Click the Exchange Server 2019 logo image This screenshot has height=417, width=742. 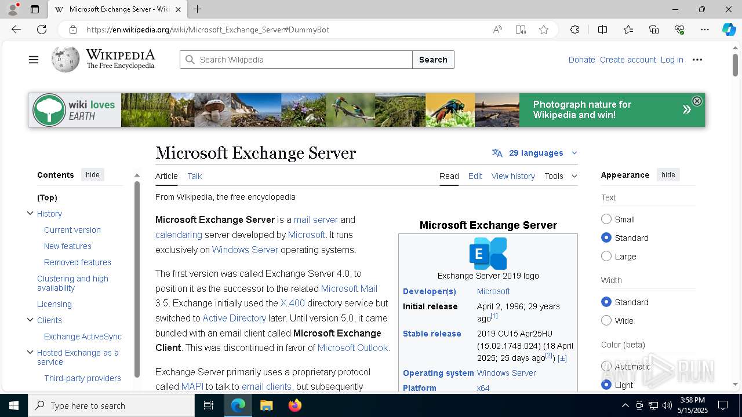(x=488, y=253)
